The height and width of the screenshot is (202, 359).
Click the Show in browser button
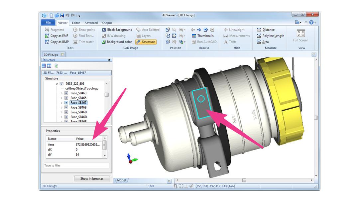92,178
